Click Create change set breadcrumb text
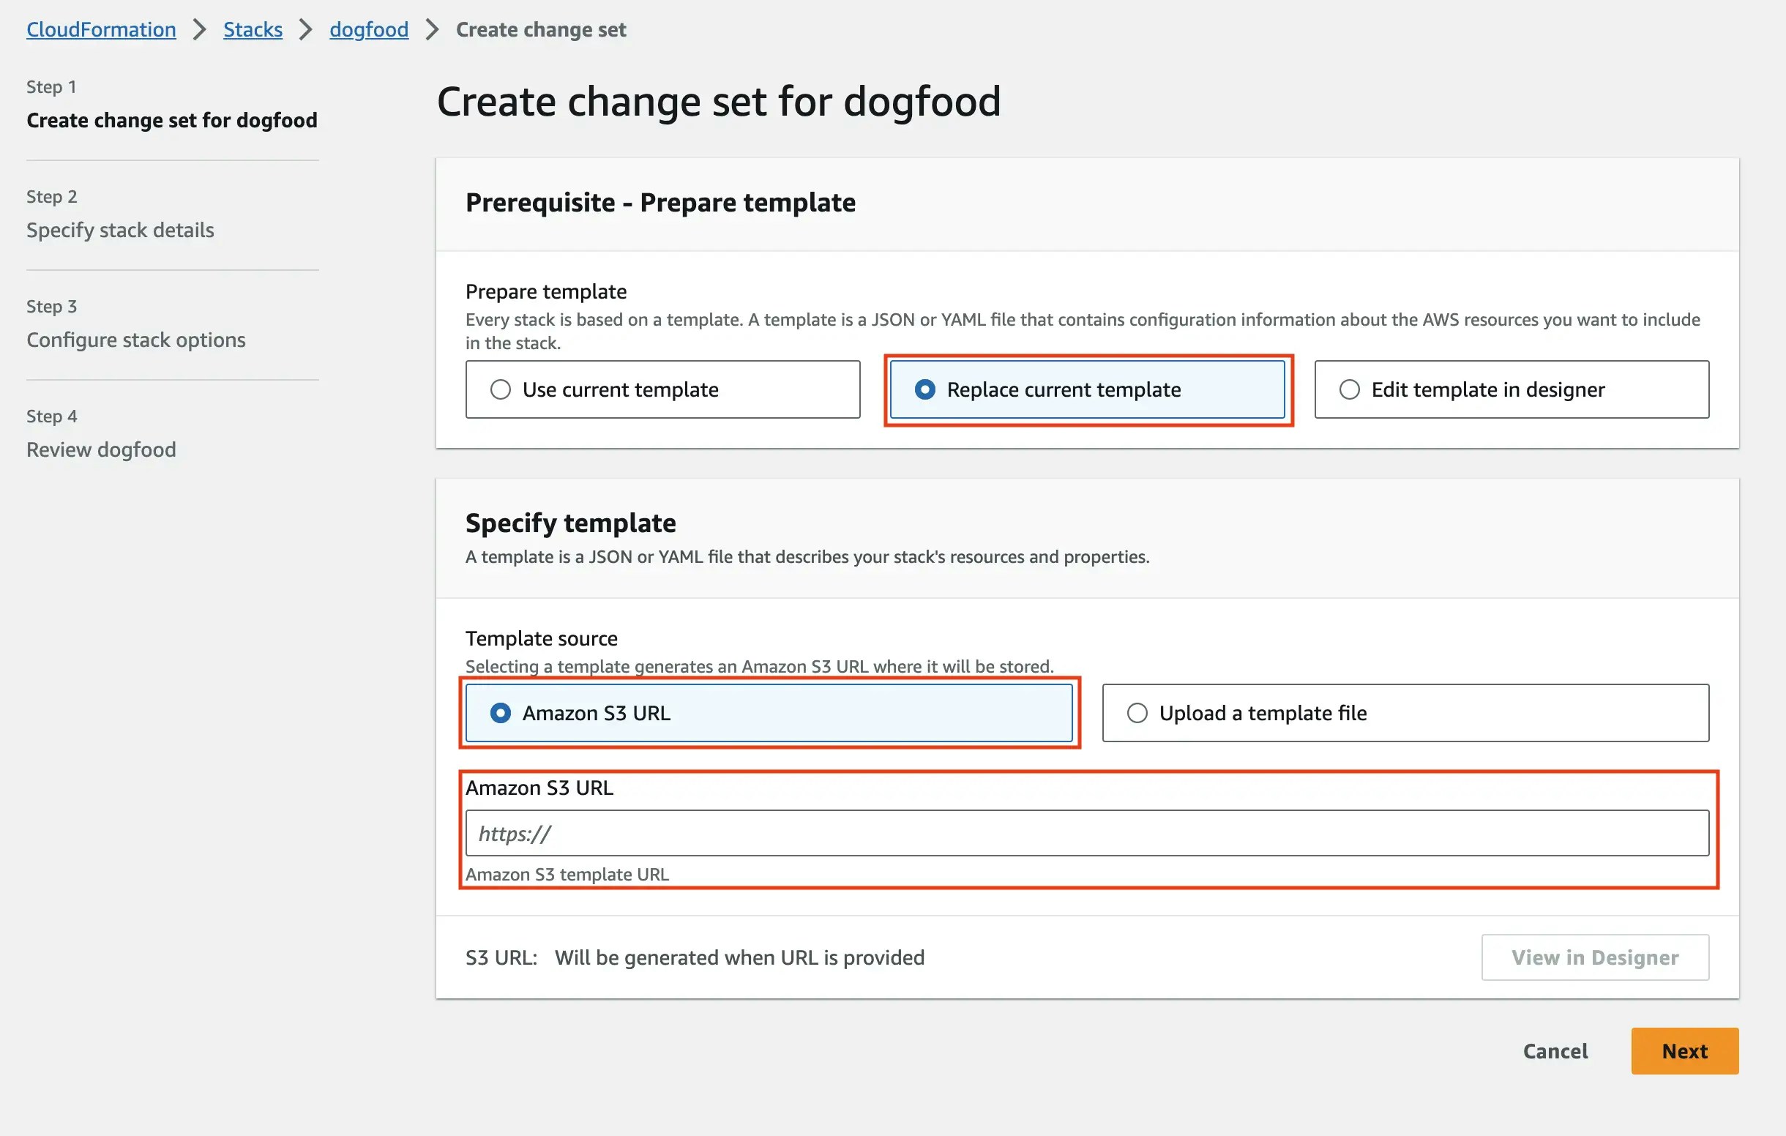This screenshot has height=1136, width=1786. tap(541, 30)
